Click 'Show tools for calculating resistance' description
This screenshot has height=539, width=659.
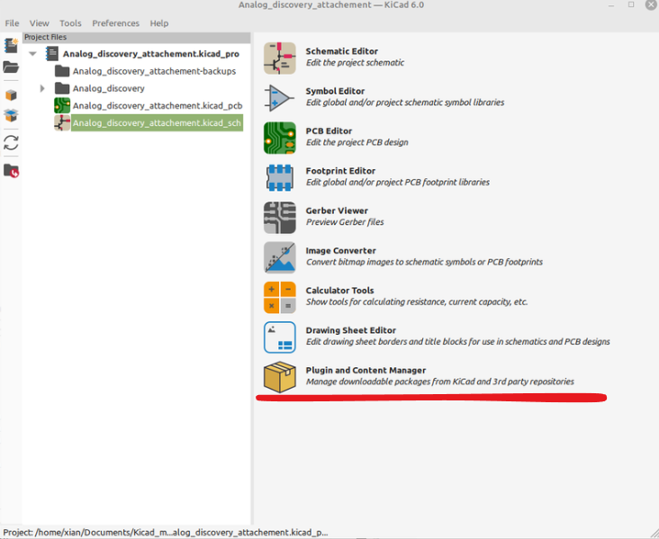417,301
